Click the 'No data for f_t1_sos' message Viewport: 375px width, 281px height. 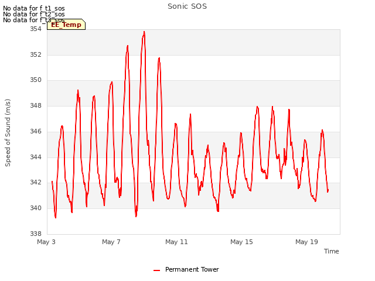click(x=34, y=8)
